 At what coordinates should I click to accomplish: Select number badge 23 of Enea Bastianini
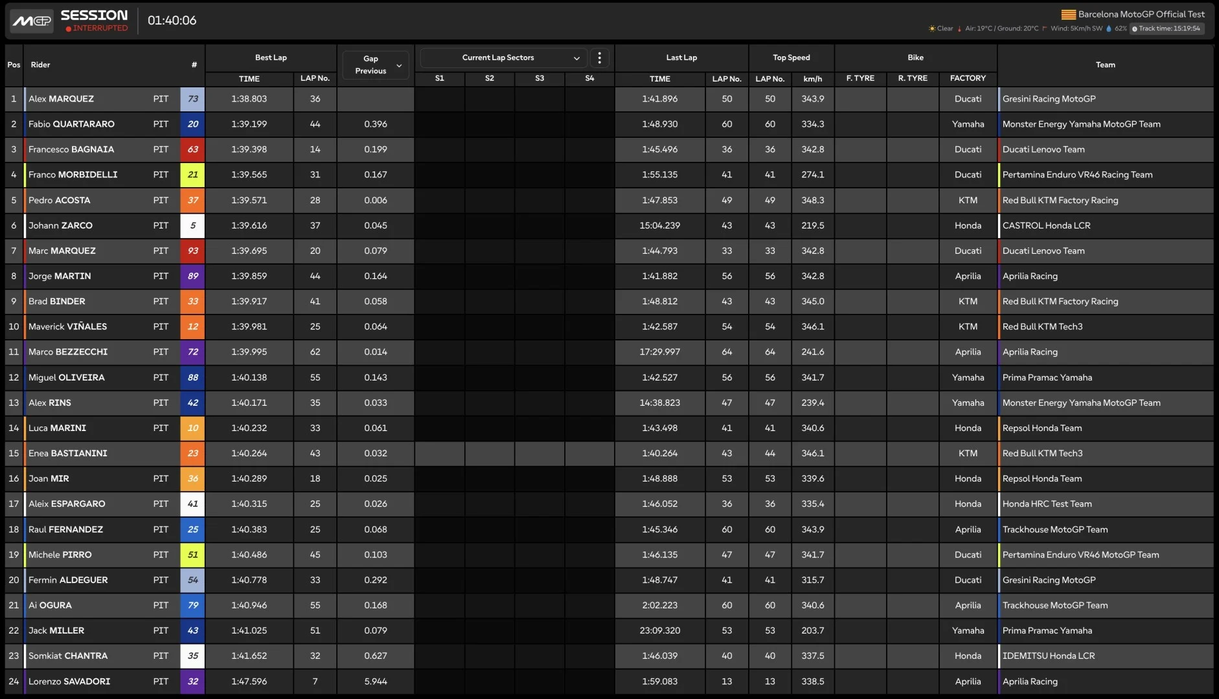(192, 453)
